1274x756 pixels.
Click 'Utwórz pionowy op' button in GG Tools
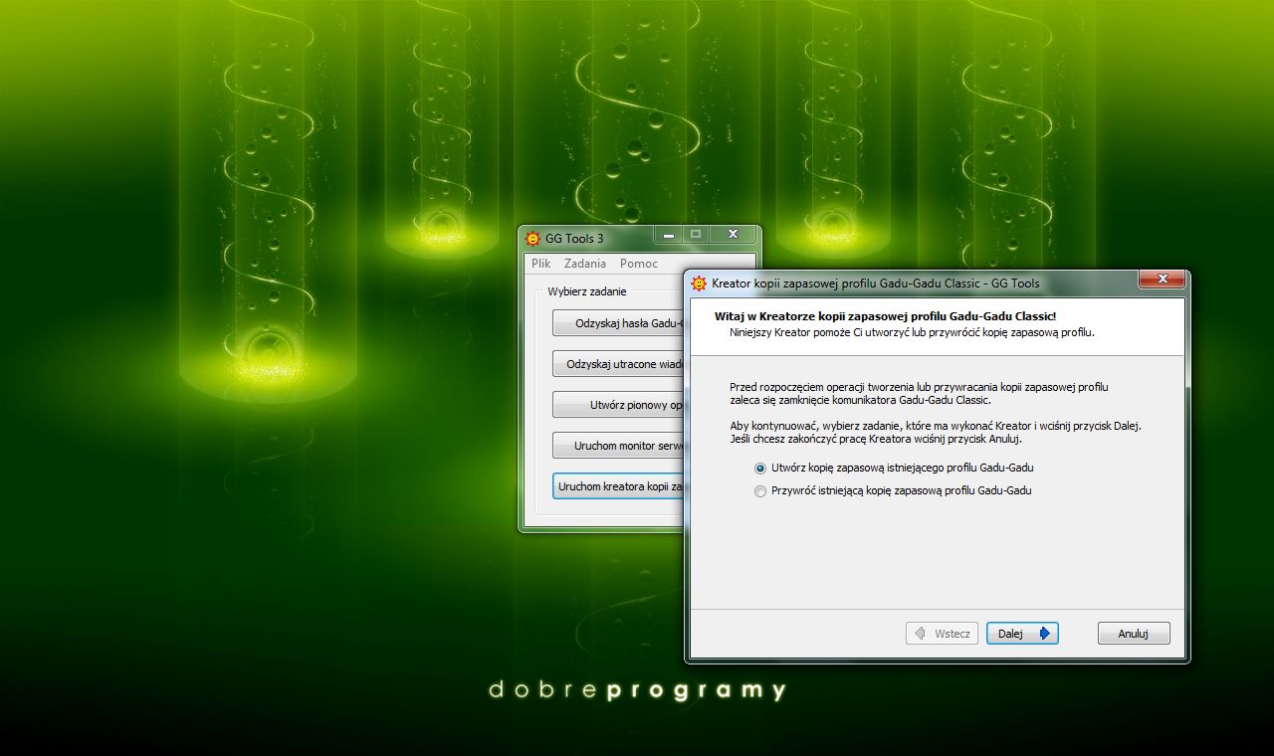coord(618,405)
